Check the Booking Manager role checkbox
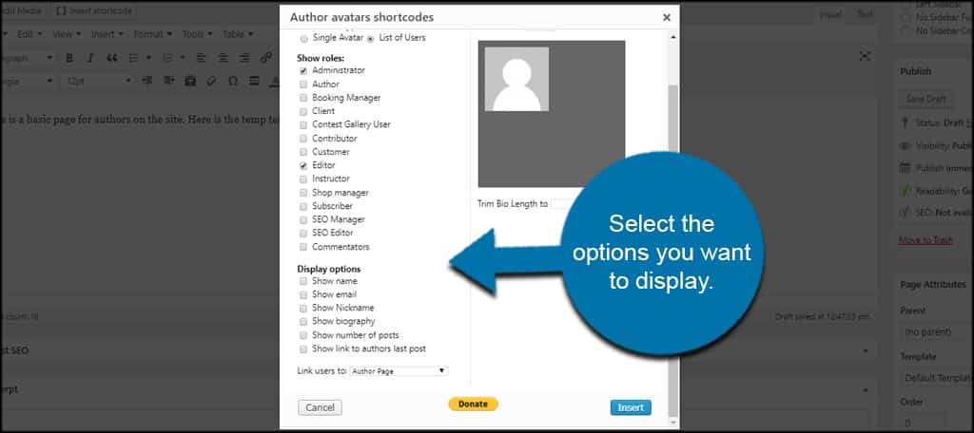The height and width of the screenshot is (433, 974). tap(303, 98)
